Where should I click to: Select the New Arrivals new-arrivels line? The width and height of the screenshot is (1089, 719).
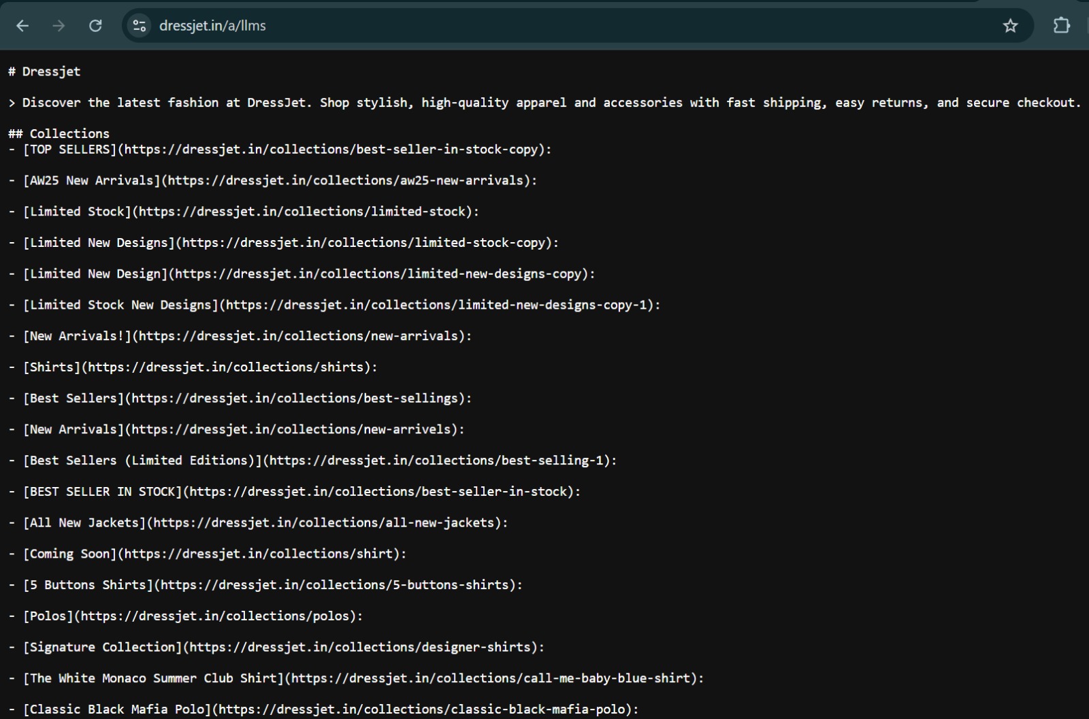236,430
